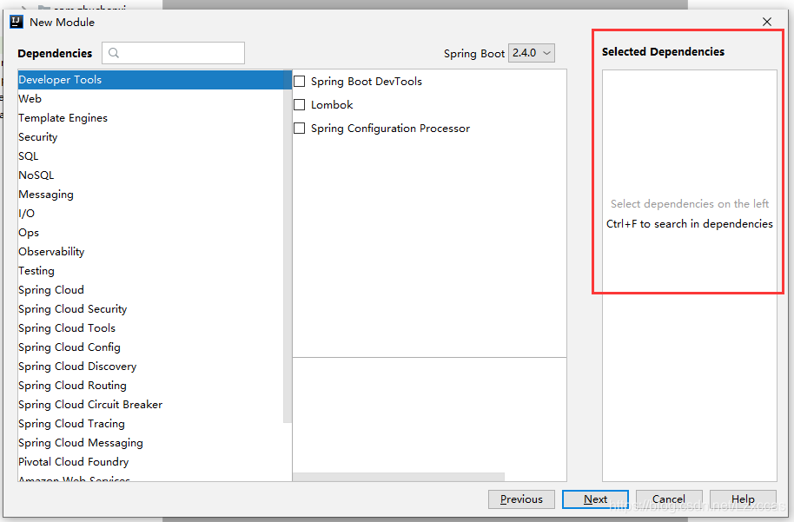The width and height of the screenshot is (794, 522).
Task: Enable the Spring Boot DevTools checkbox
Action: (x=300, y=82)
